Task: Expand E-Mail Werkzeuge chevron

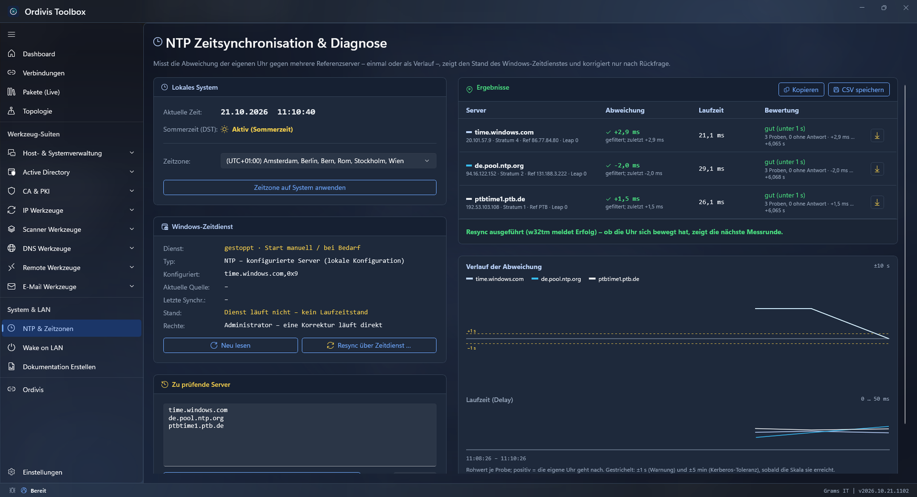Action: pyautogui.click(x=132, y=286)
